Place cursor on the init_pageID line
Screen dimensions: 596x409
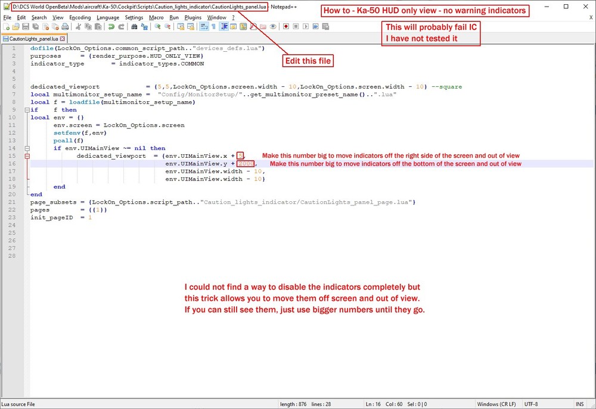[x=61, y=218]
